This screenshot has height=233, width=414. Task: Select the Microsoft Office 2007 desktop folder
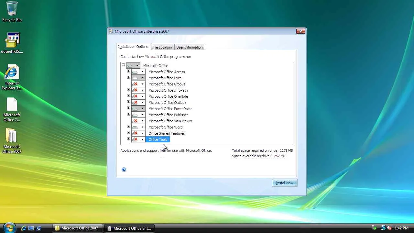[x=12, y=141]
